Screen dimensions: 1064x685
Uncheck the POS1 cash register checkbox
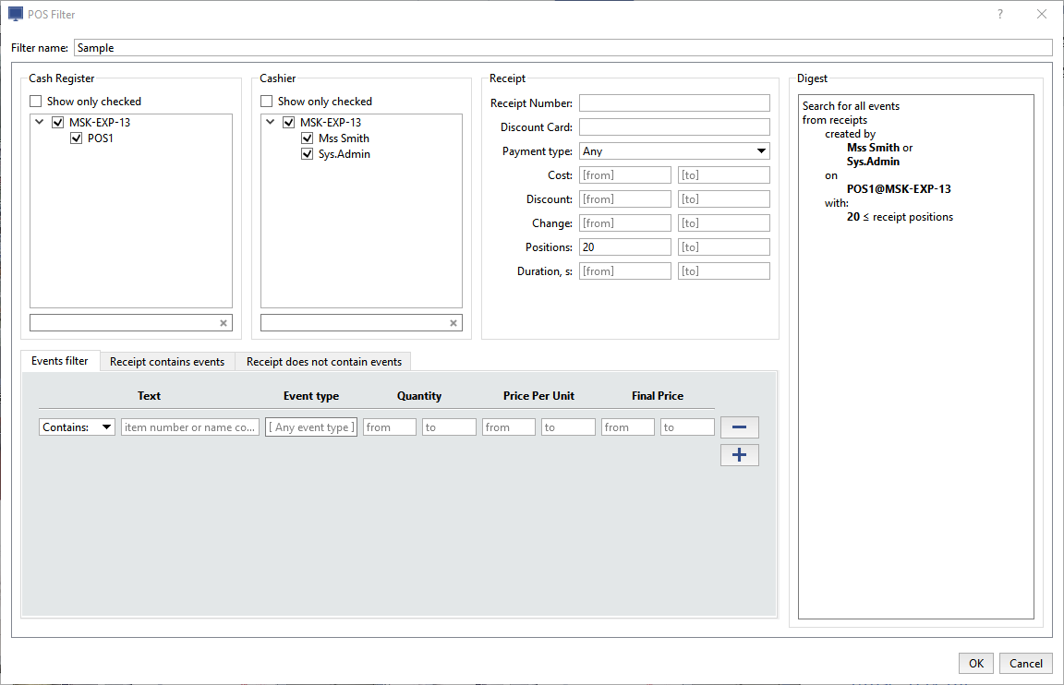coord(77,138)
